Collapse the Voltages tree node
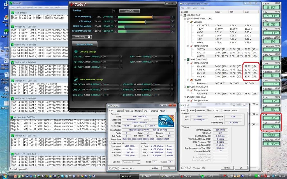Image resolution: width=287 pixels, height=179 pixels. pos(188,22)
